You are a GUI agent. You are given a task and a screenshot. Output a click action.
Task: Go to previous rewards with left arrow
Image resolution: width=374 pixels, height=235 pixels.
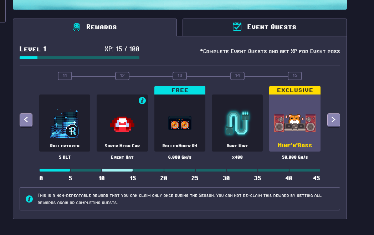coord(26,120)
